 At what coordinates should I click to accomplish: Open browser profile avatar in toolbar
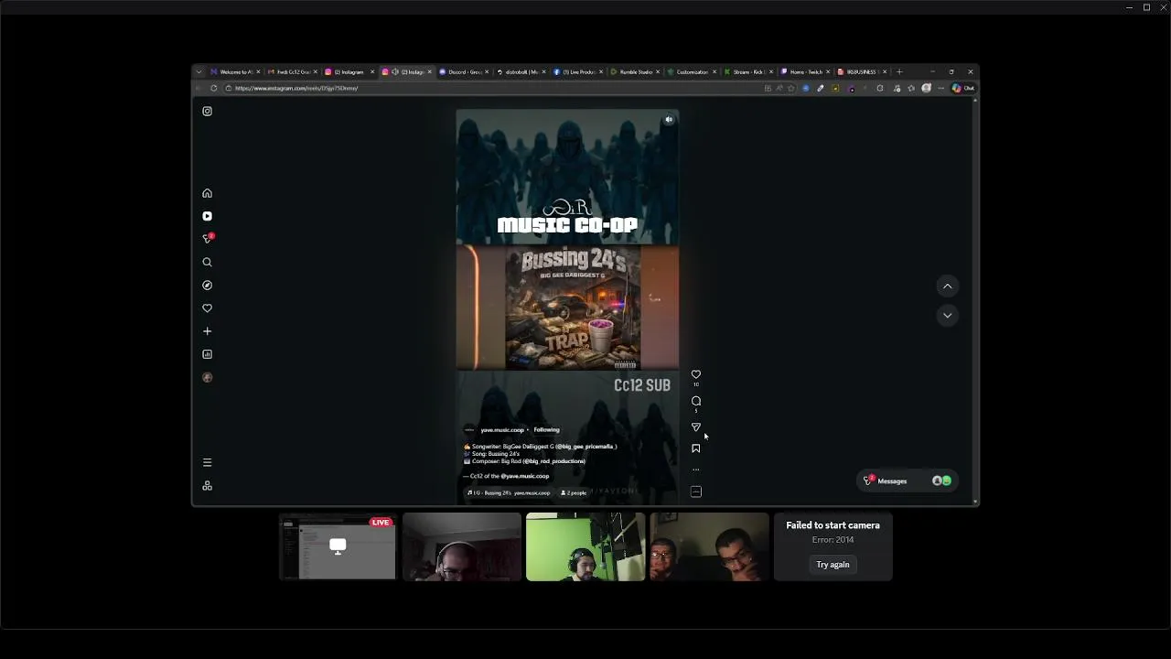click(926, 88)
